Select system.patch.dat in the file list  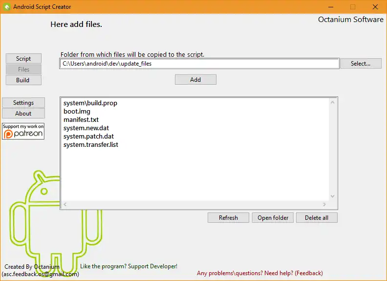point(88,136)
